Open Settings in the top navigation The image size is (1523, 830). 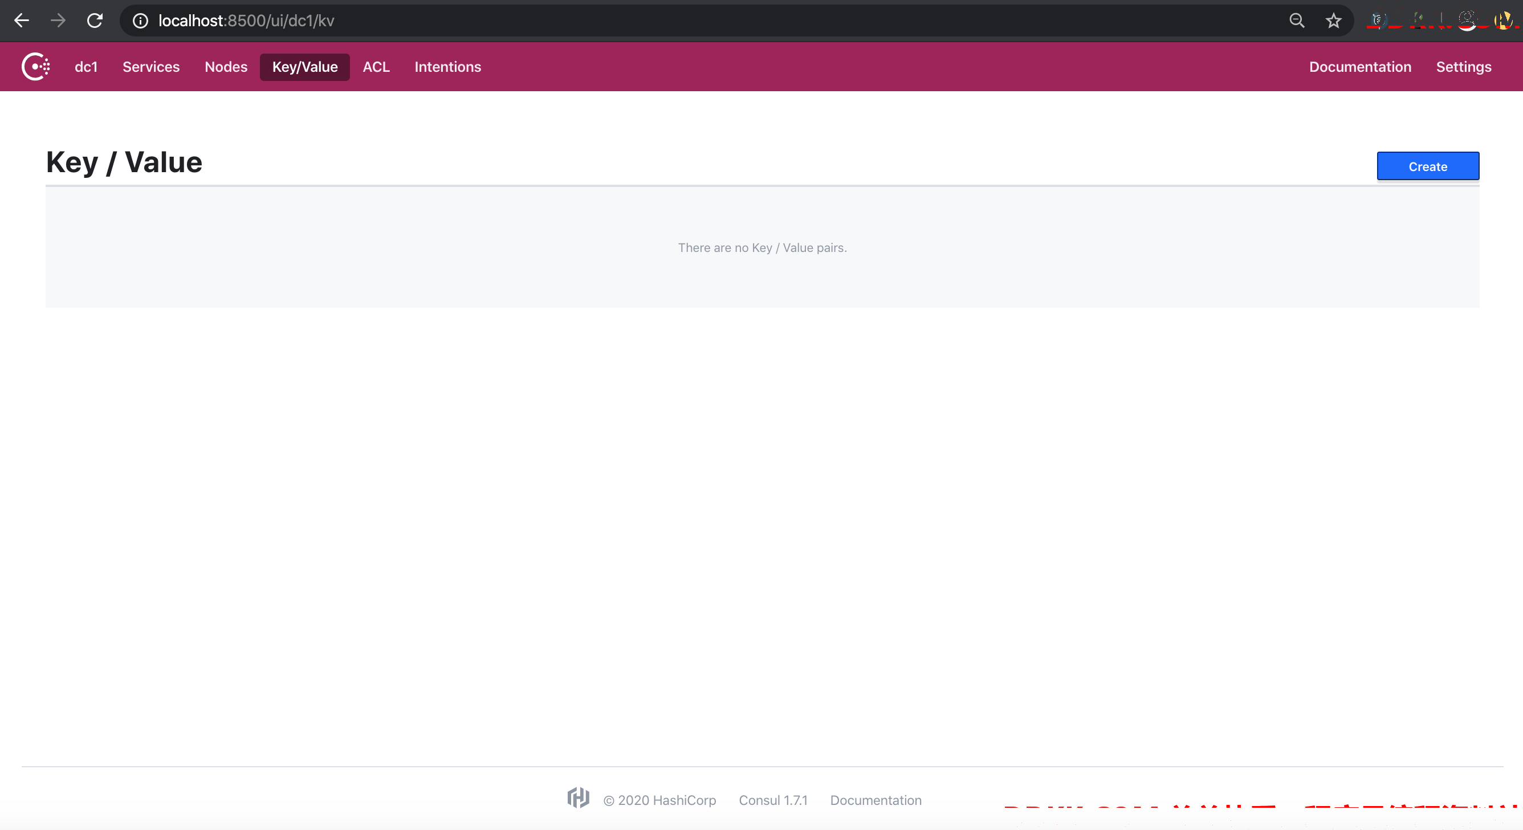click(x=1463, y=67)
